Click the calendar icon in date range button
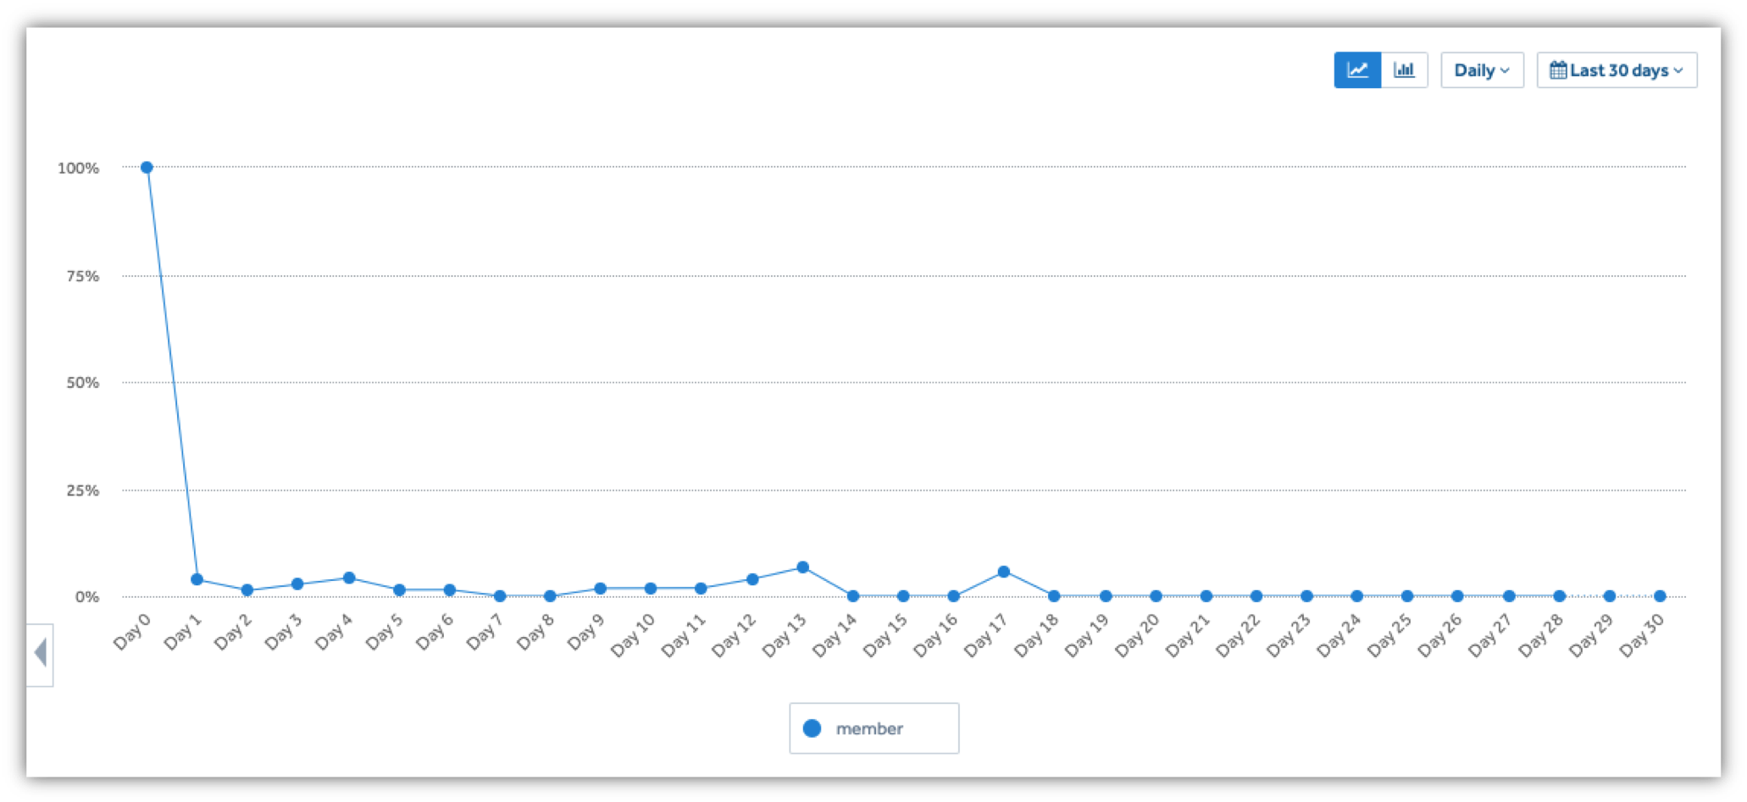Image resolution: width=1747 pixels, height=802 pixels. point(1559,70)
